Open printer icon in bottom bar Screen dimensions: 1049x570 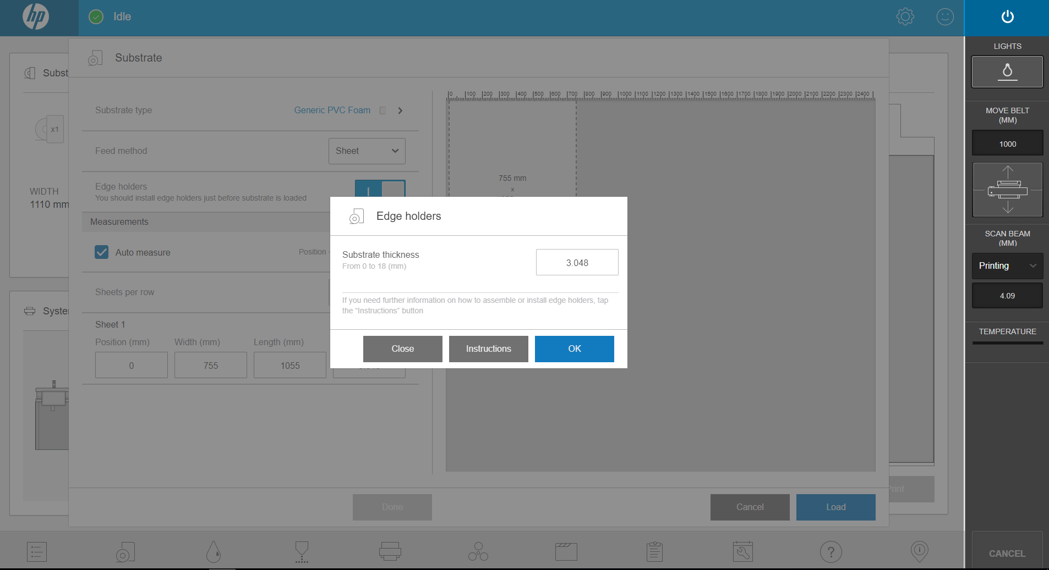pyautogui.click(x=390, y=551)
